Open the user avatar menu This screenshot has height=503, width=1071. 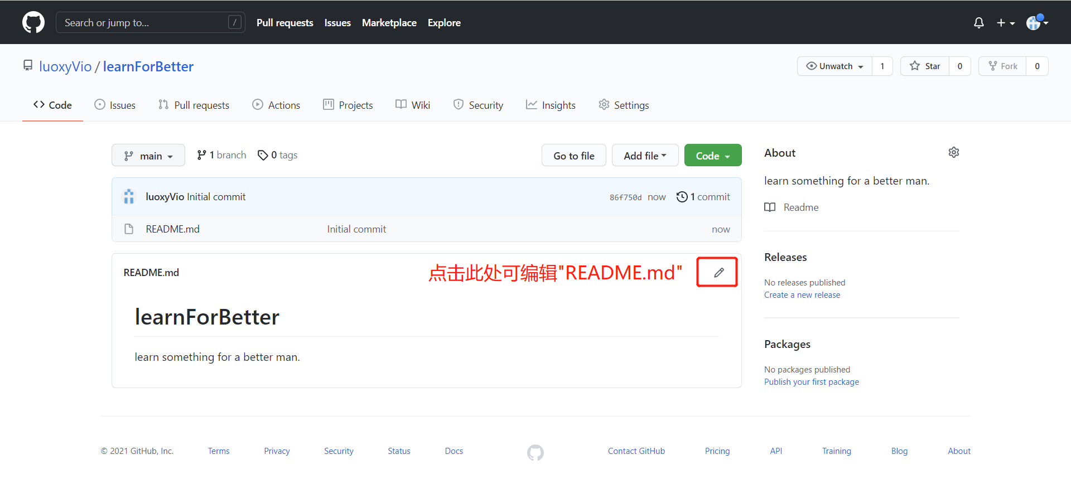(x=1037, y=22)
